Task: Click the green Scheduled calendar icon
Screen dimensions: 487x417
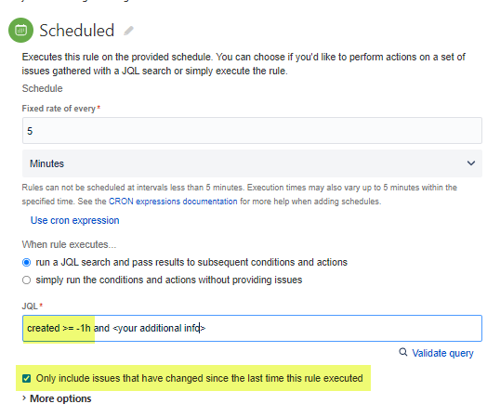Action: (20, 30)
